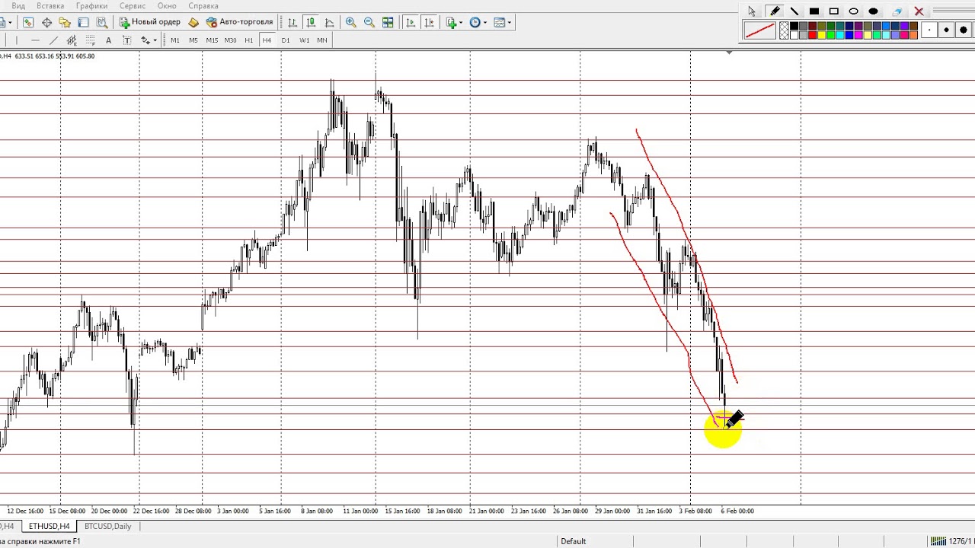Switch to MN timeframe
975x548 pixels.
coord(321,40)
